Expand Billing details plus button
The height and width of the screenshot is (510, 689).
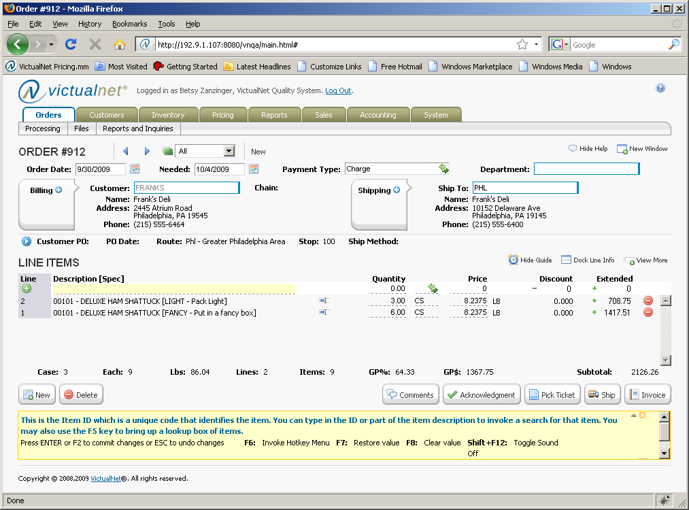58,190
